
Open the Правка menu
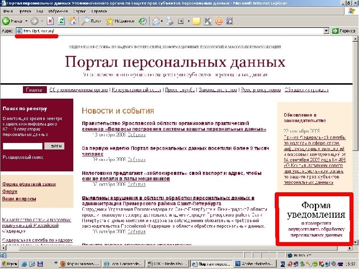click(25, 11)
